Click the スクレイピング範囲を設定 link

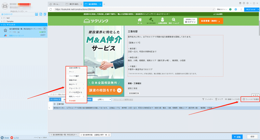[x=123, y=100]
